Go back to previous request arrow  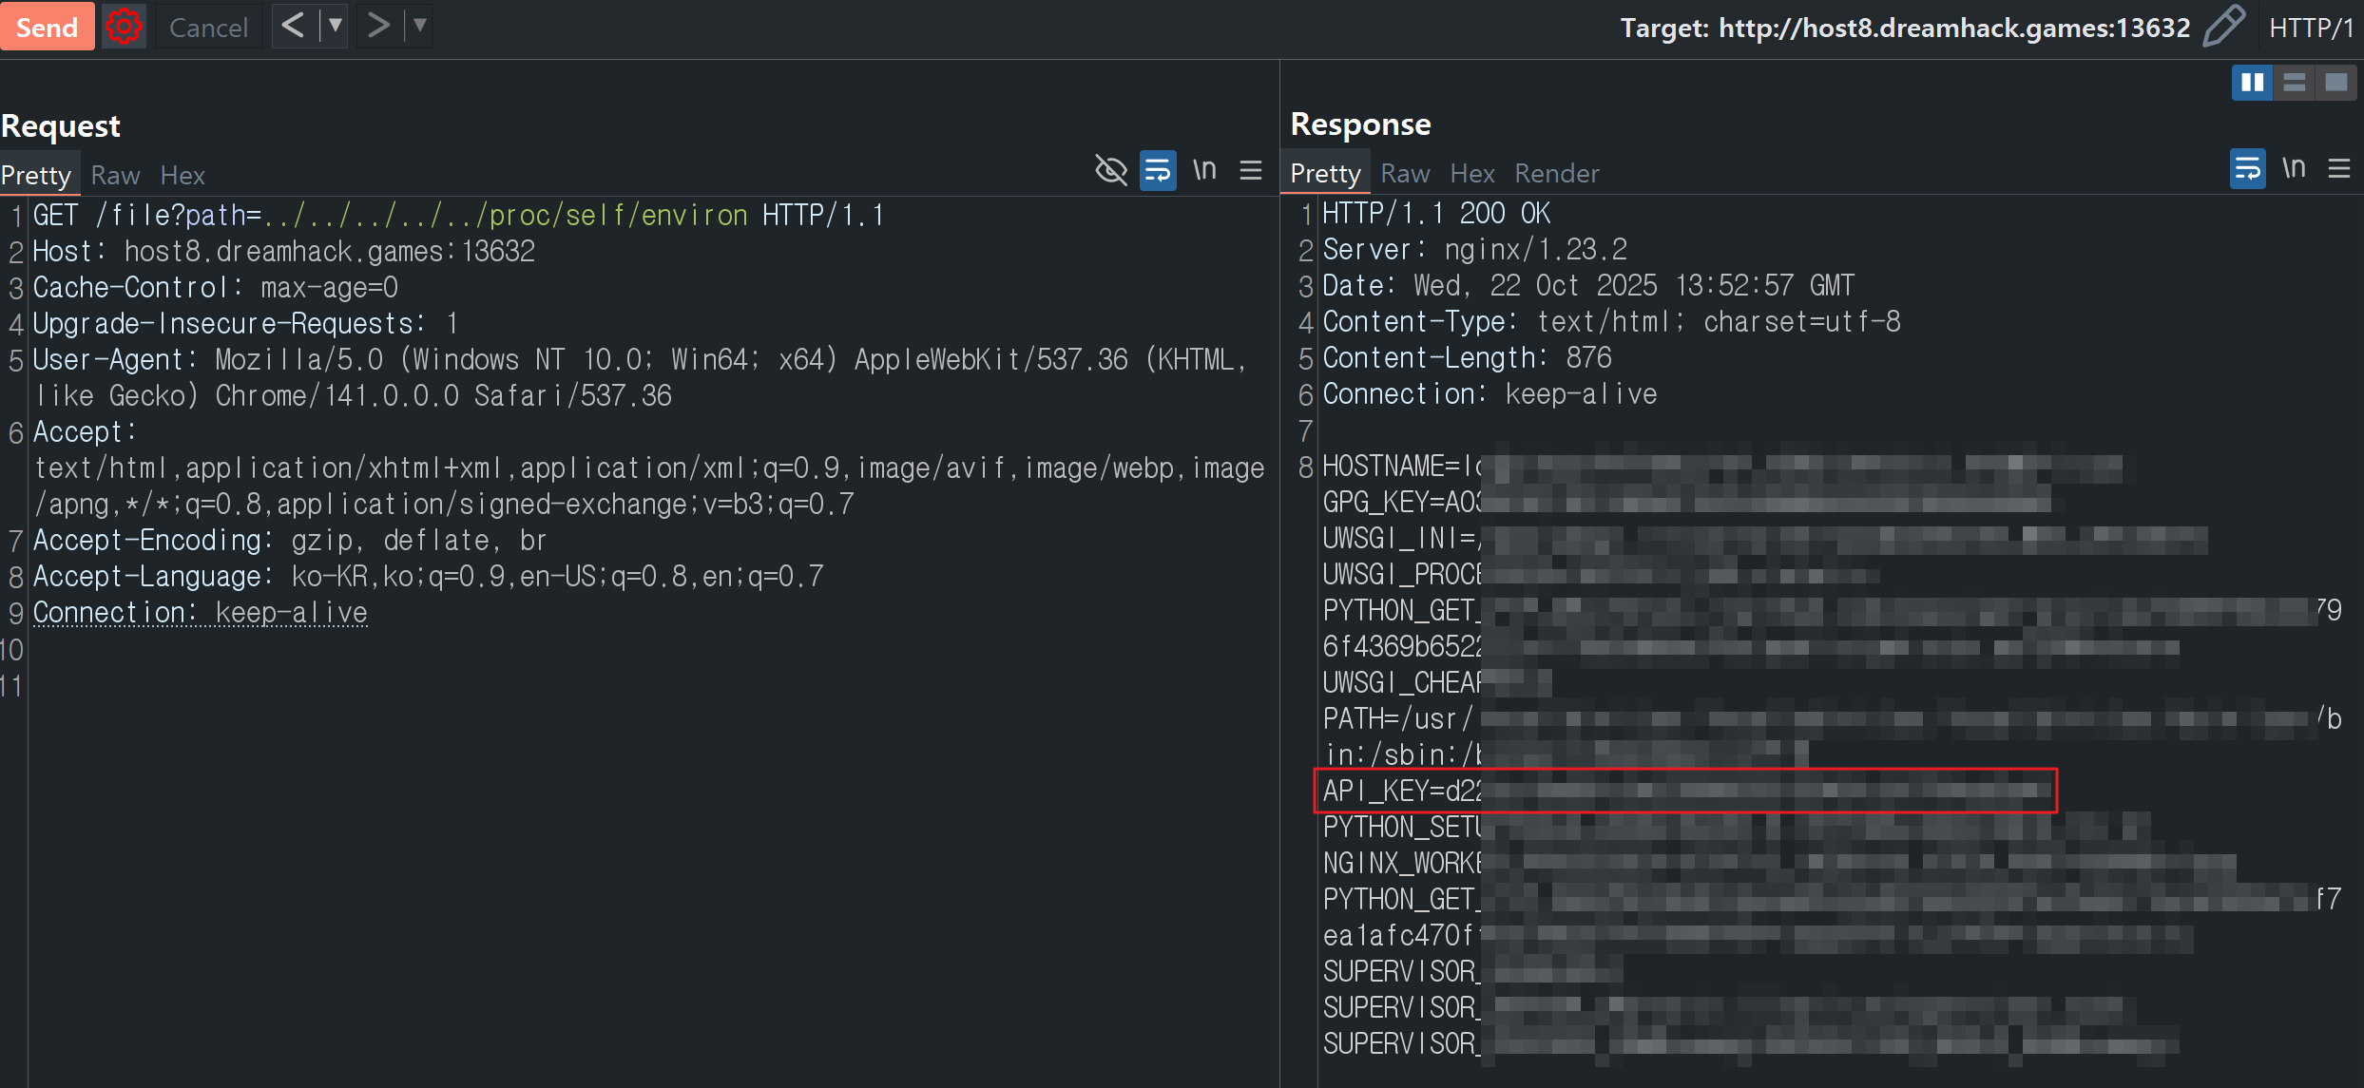(x=294, y=26)
